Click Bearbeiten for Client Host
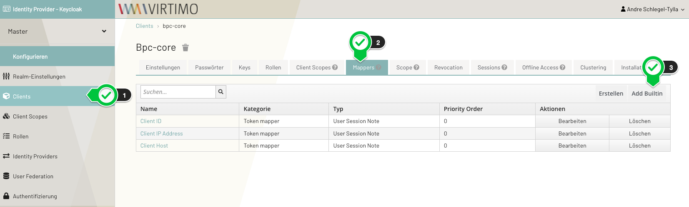The width and height of the screenshot is (689, 207). tap(572, 145)
